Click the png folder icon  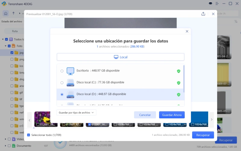point(16,59)
